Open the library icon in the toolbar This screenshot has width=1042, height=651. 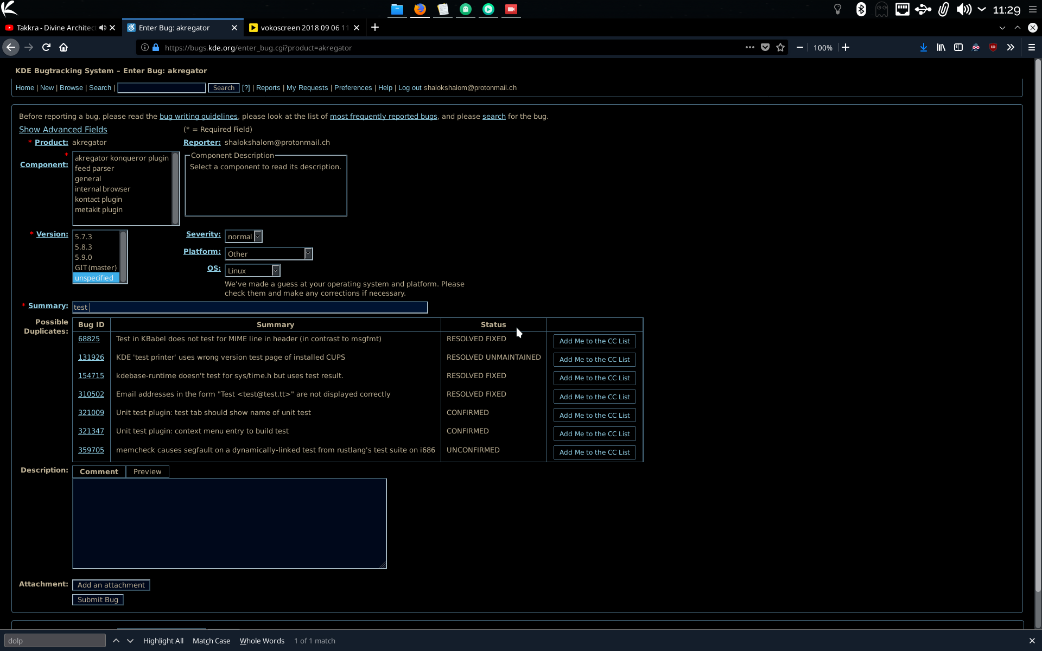click(x=941, y=47)
